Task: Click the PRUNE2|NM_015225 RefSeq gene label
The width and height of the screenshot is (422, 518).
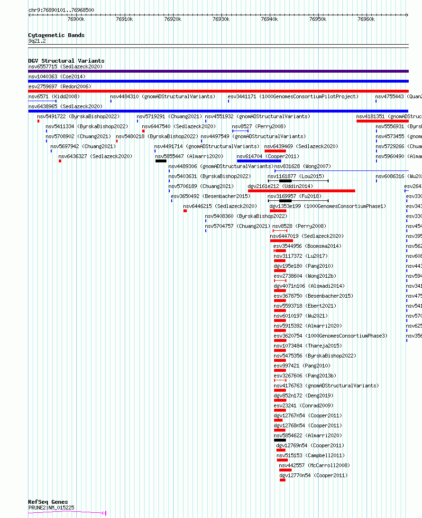Action: (52, 508)
